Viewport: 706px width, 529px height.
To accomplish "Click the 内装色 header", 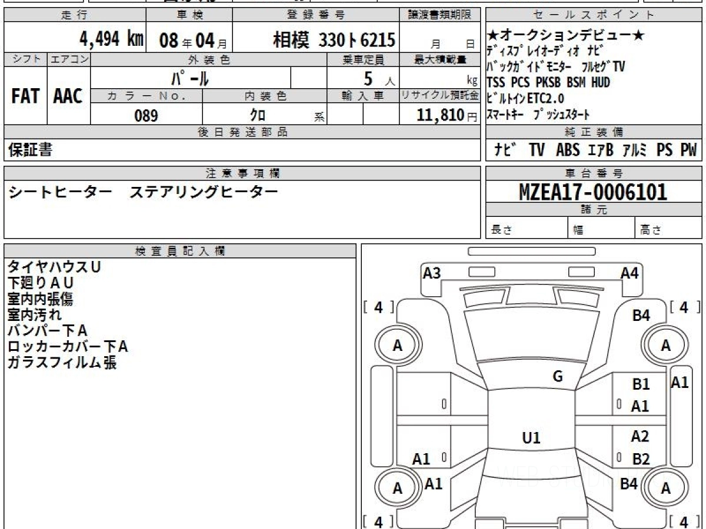I will (265, 96).
